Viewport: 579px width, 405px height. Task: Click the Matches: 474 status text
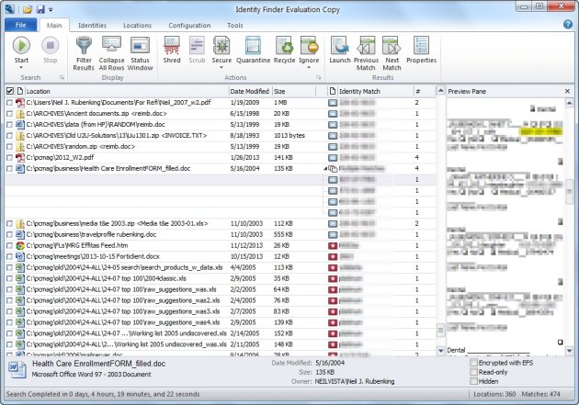coord(540,394)
